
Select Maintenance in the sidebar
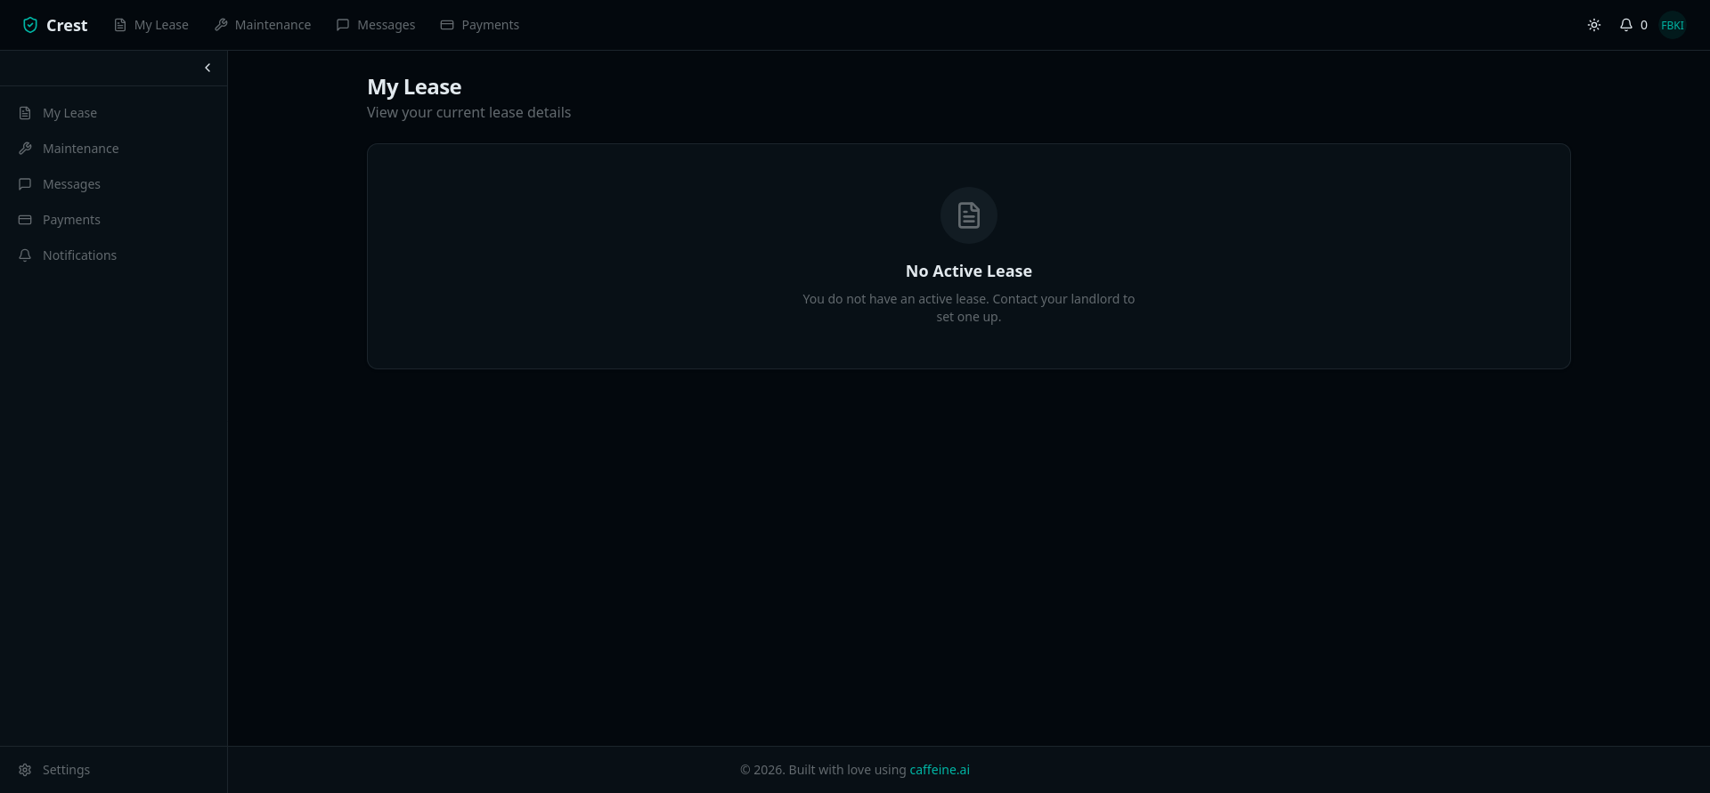pos(113,149)
